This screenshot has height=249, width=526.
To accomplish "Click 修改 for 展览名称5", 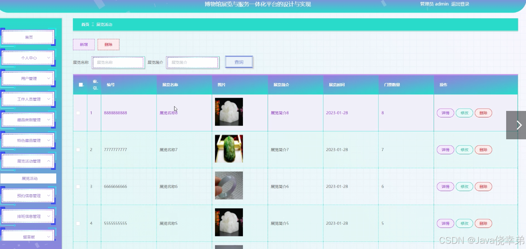I will pos(464,223).
